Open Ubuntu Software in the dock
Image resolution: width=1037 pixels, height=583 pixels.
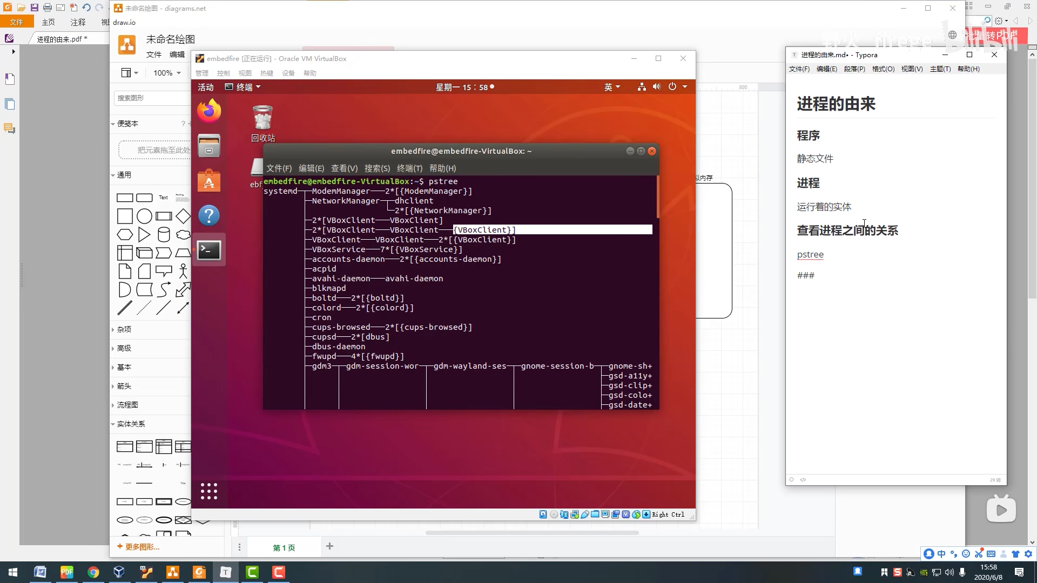(209, 181)
